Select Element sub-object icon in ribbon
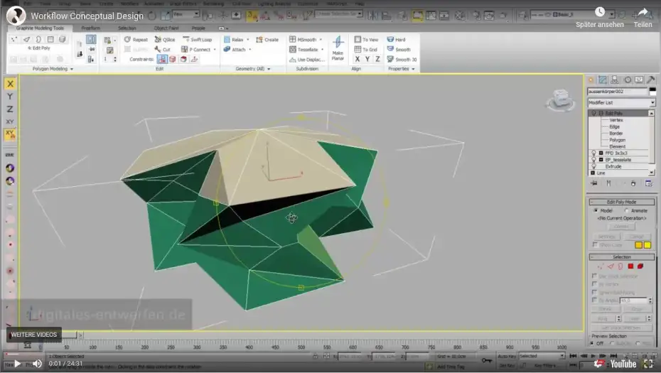This screenshot has height=373, width=661. (x=63, y=39)
